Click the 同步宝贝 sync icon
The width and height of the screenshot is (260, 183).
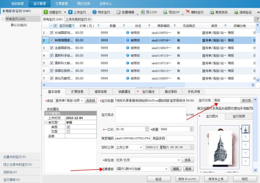coord(95,12)
